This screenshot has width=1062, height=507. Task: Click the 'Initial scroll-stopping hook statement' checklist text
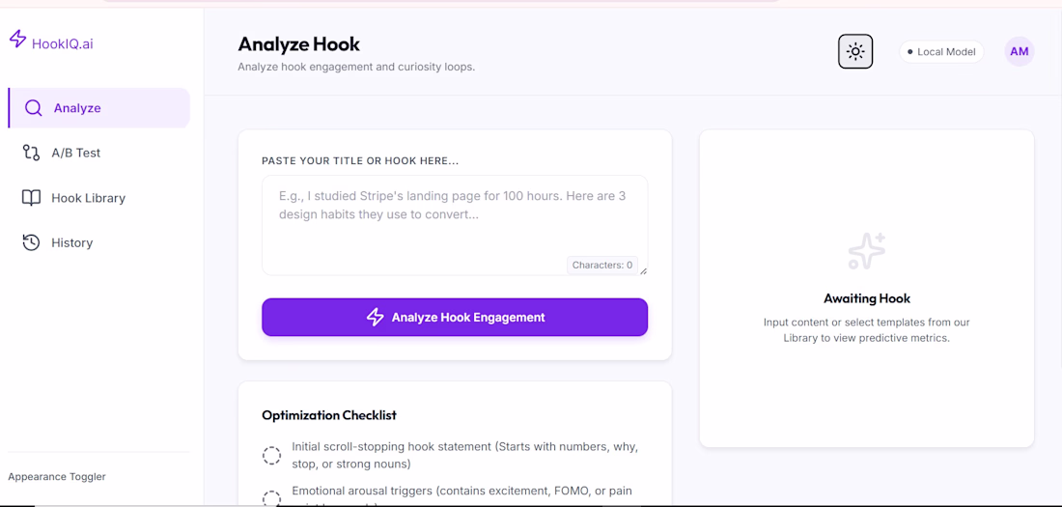coord(465,456)
